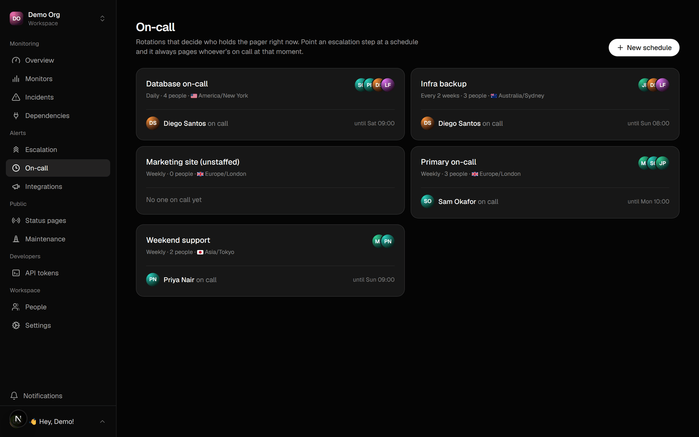Click DS avatar beside Diego Santos in Database on-call
The width and height of the screenshot is (699, 437).
point(153,123)
